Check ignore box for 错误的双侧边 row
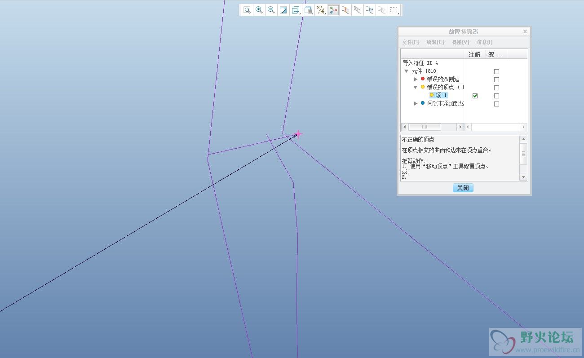This screenshot has height=358, width=584. 496,80
